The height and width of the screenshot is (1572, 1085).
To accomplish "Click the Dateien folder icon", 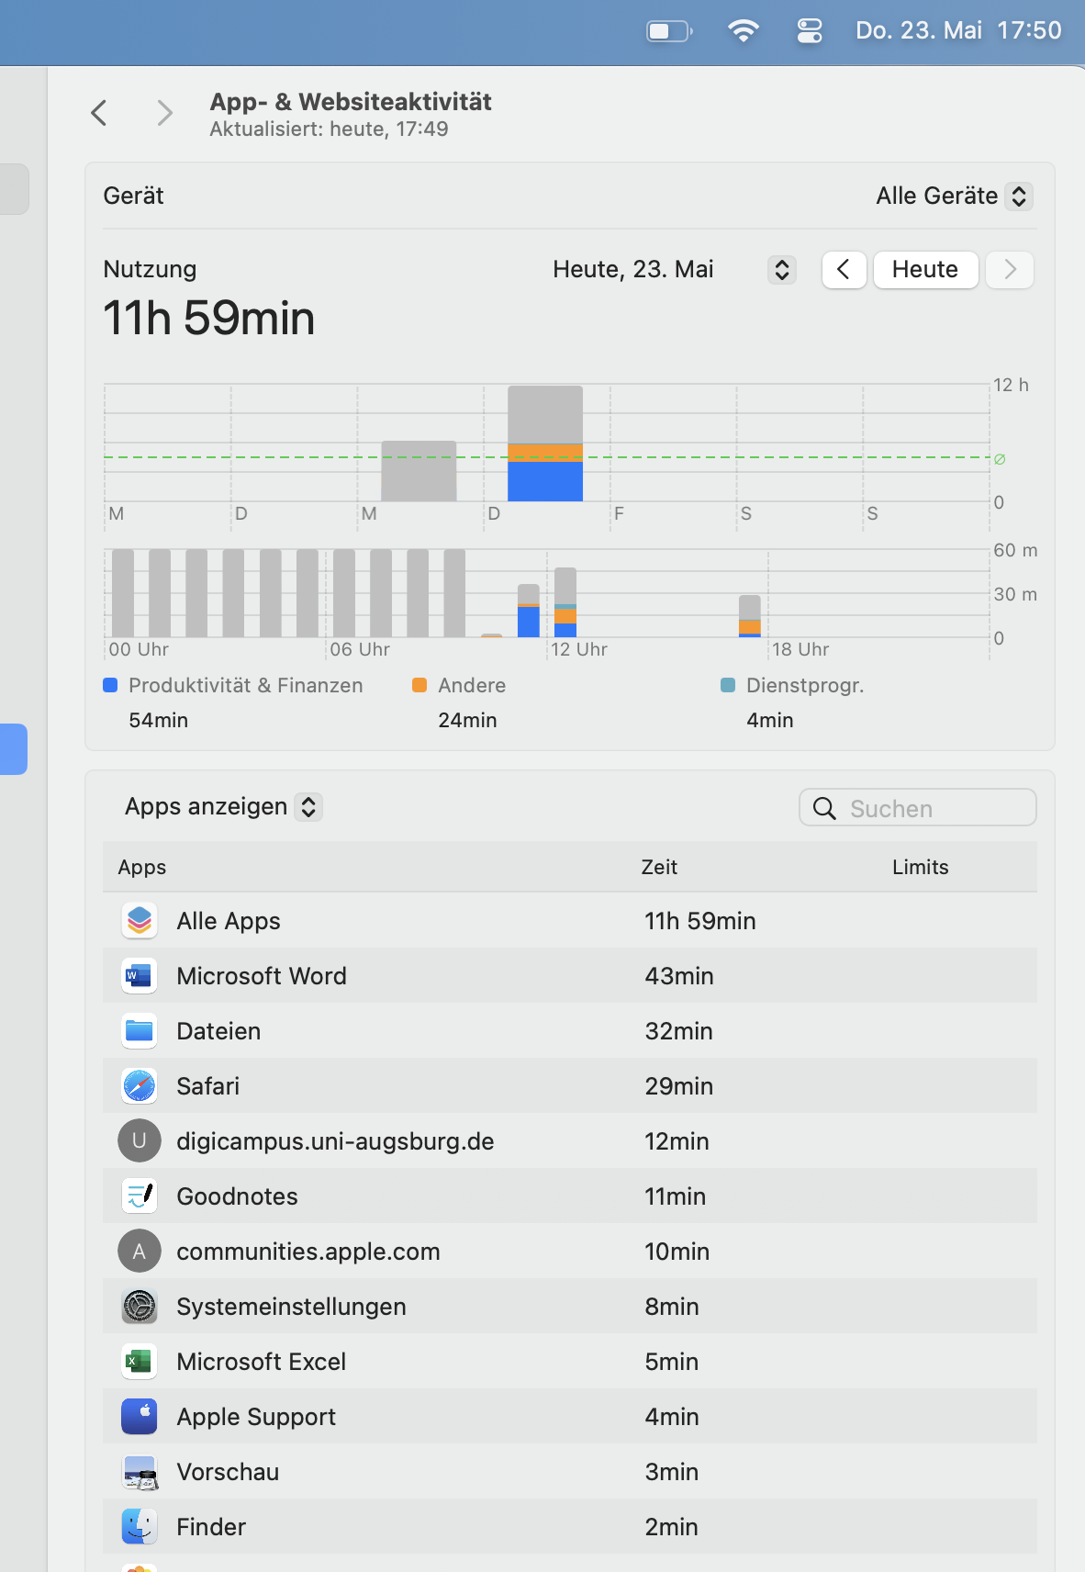I will coord(140,1030).
